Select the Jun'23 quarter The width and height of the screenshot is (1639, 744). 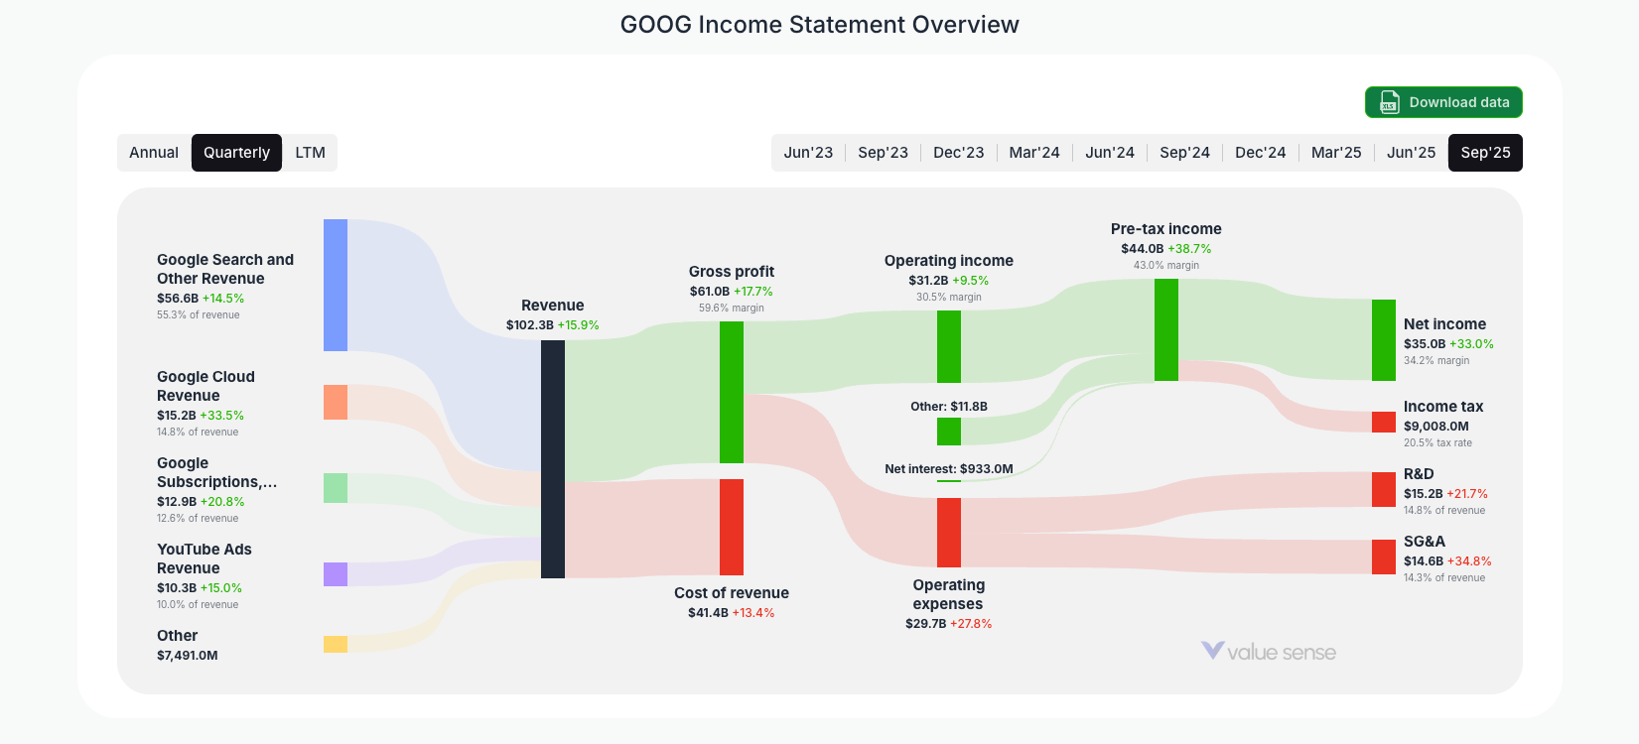[x=808, y=152]
